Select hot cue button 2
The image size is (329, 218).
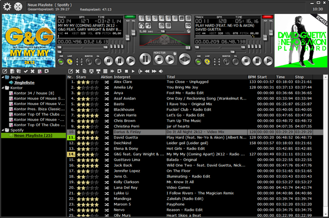pos(148,18)
